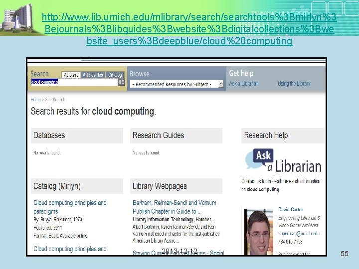
Task: Click the Catalog (Mirlyn) section header
Action: [x=77, y=186]
